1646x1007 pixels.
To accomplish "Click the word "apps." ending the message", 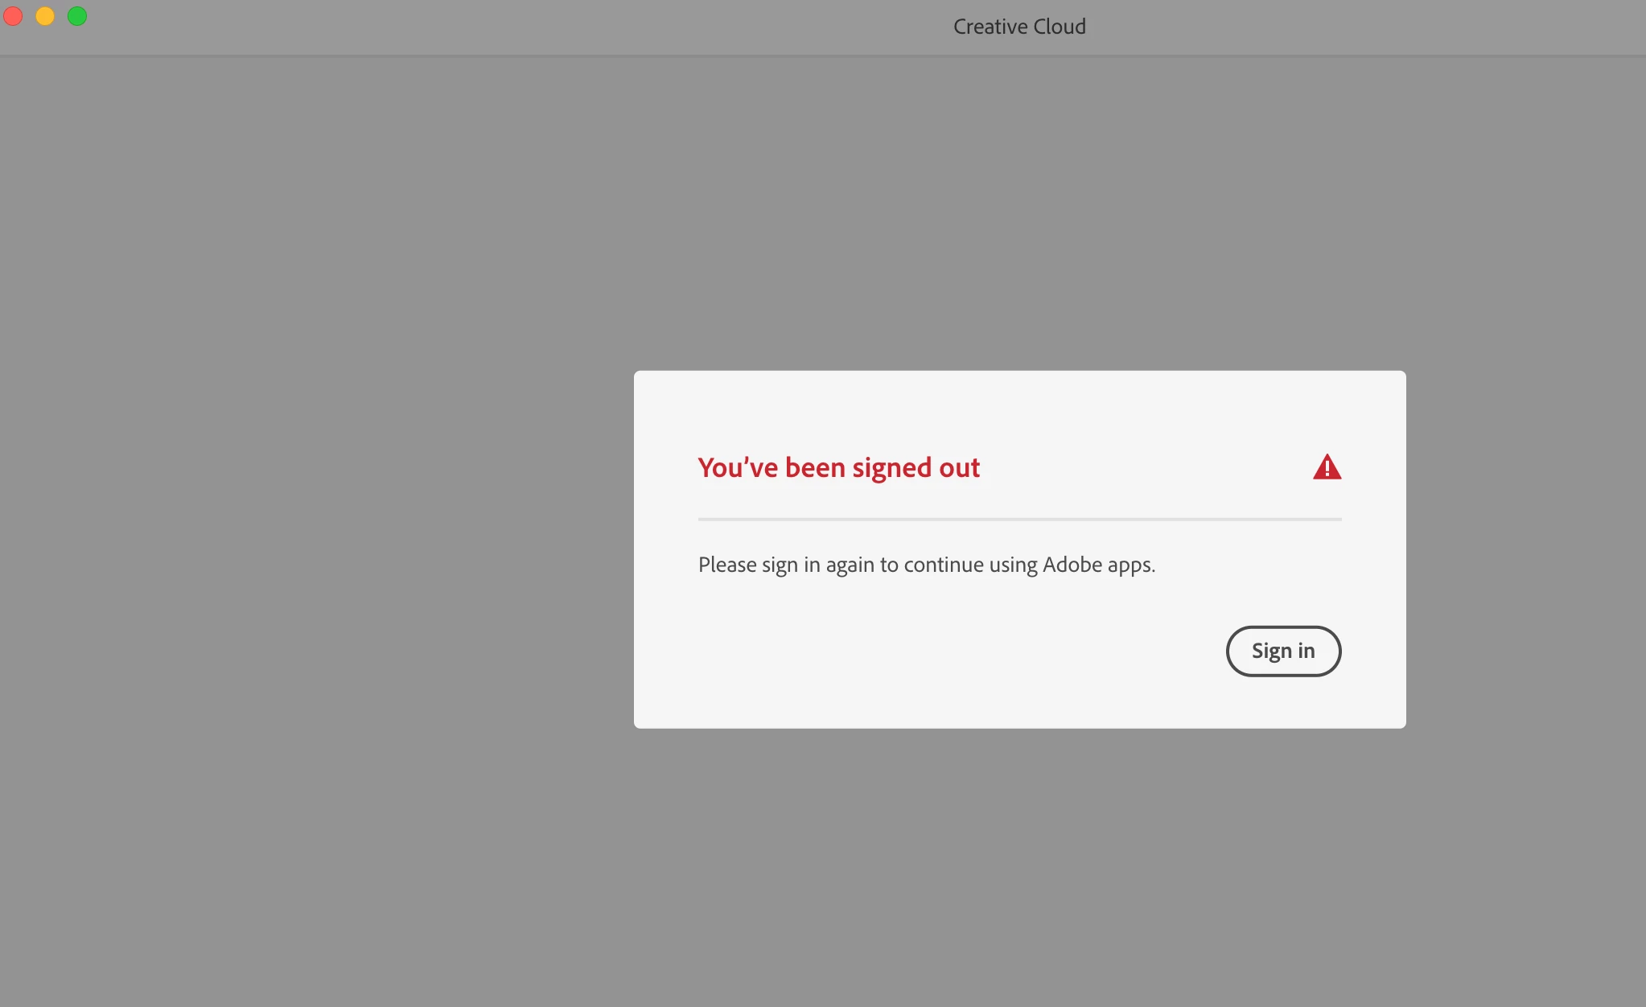I will click(1131, 566).
